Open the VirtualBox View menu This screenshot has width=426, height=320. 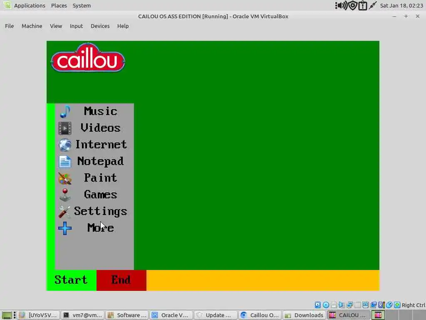[56, 26]
